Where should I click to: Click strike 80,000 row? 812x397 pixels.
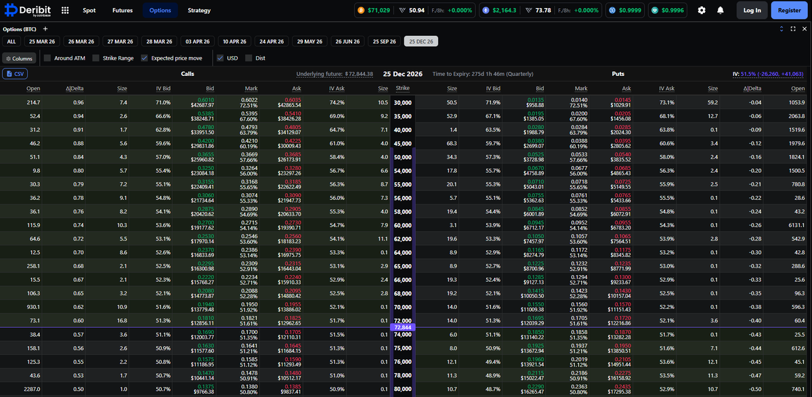click(x=404, y=388)
